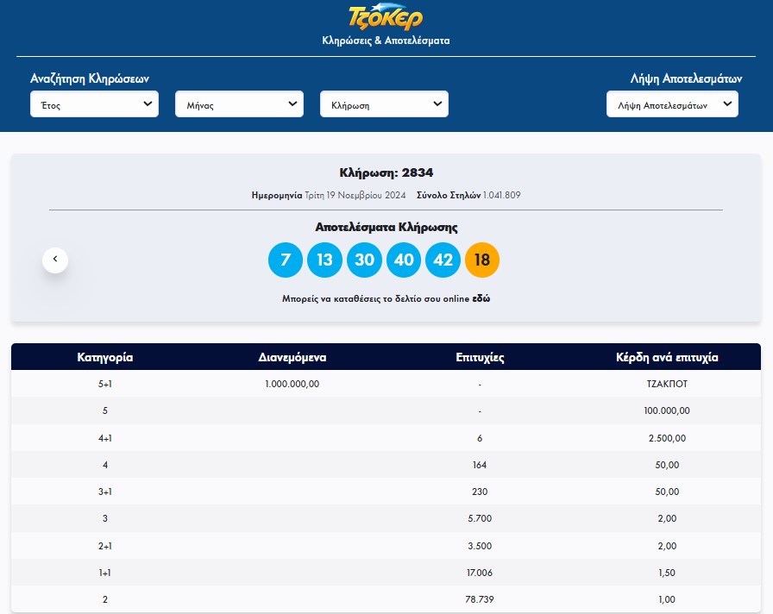Click the Τζόκερ logo at top
The image size is (773, 614).
[385, 16]
